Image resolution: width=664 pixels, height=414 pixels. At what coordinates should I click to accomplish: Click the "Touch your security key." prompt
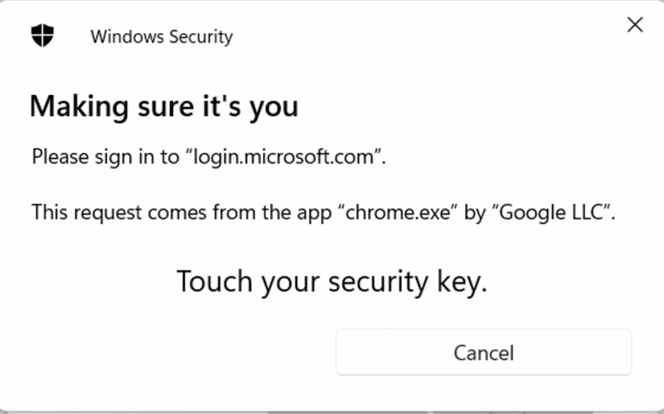point(332,281)
